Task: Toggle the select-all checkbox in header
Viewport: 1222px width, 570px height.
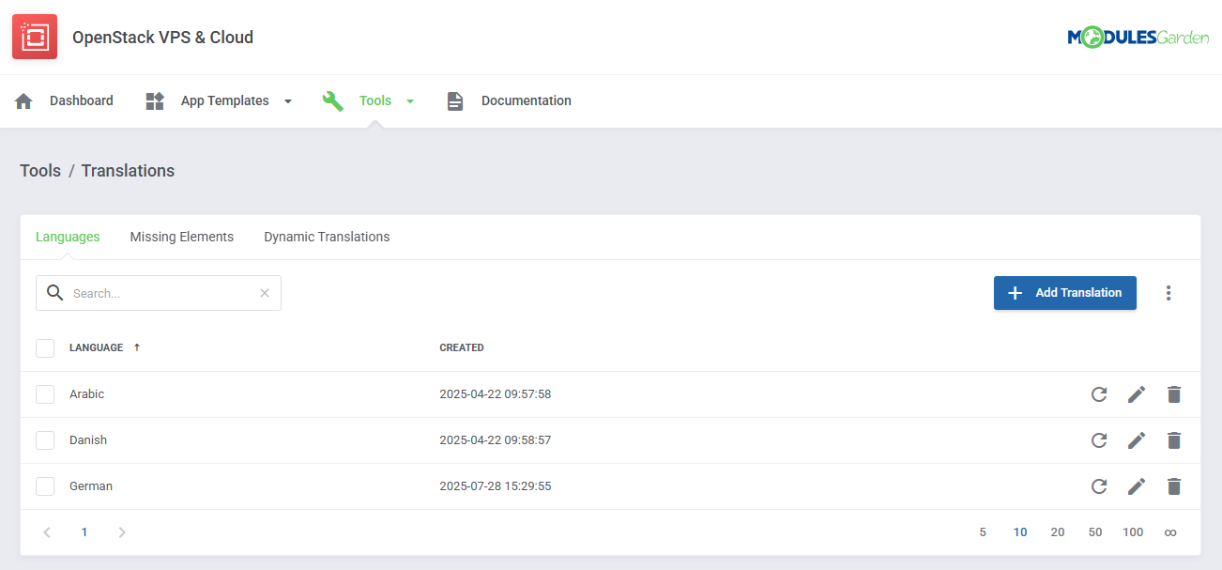Action: tap(45, 348)
